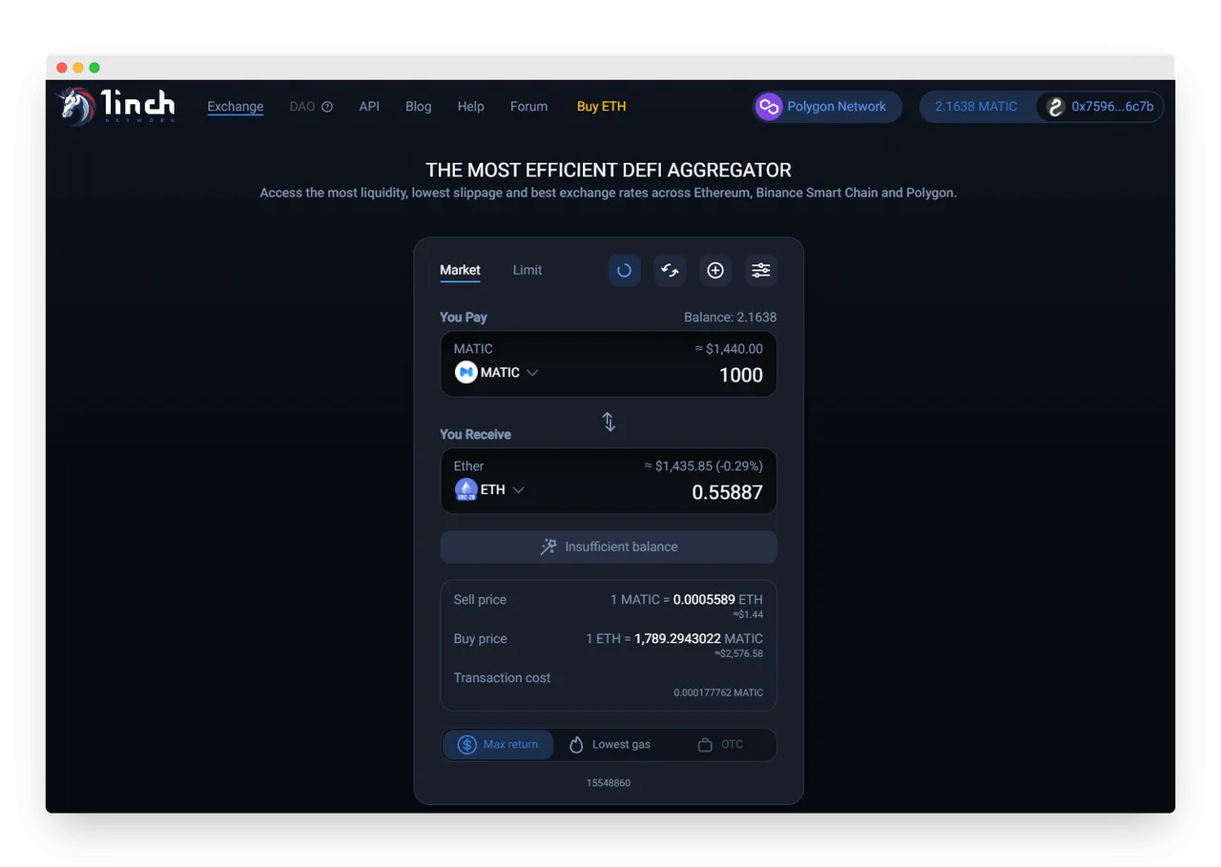Image resolution: width=1221 pixels, height=867 pixels.
Task: Open the API menu item
Action: 369,107
